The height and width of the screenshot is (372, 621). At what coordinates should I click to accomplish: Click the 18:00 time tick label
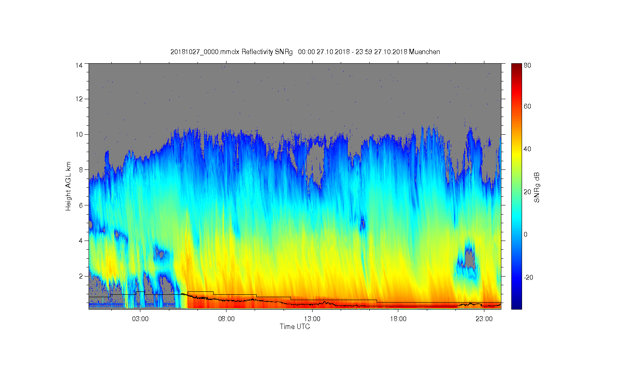pos(398,319)
